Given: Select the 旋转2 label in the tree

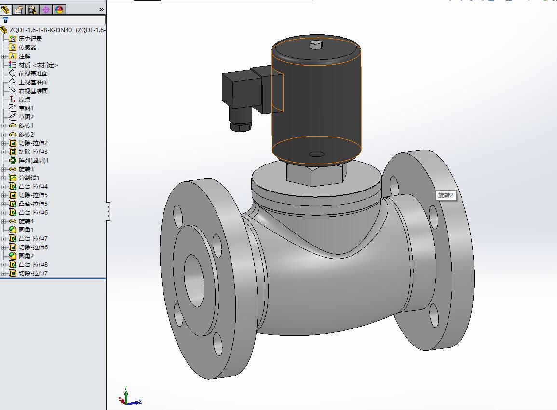Looking at the screenshot, I should 26,134.
